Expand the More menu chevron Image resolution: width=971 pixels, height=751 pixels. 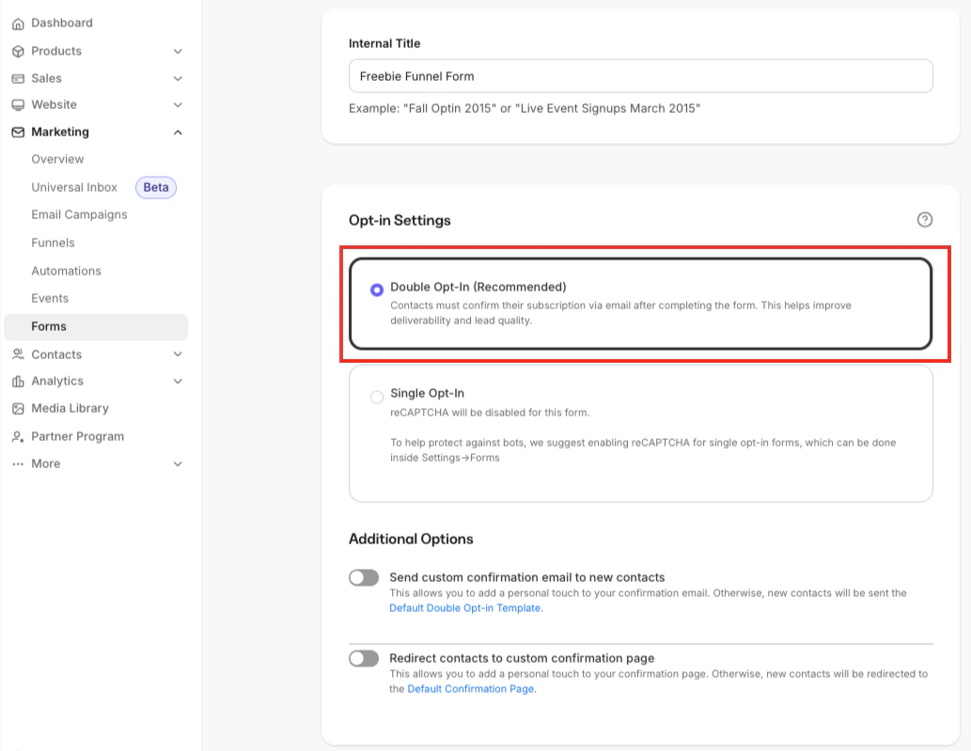178,463
